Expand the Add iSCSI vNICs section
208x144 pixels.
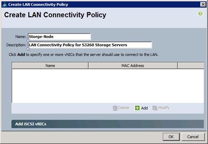pos(107,124)
